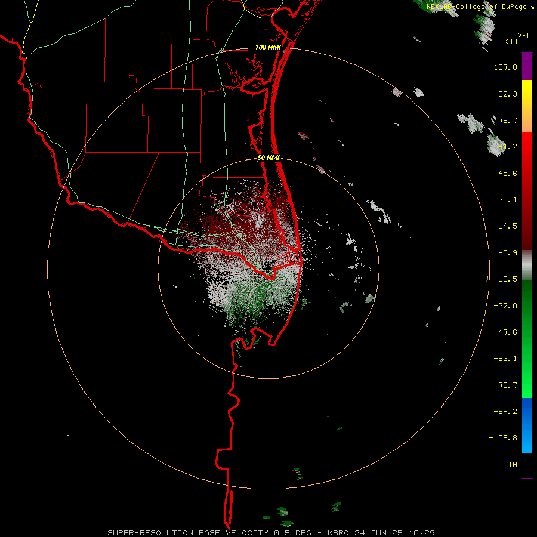Click the -109.8 velocity scale value
This screenshot has height=537, width=537.
click(503, 438)
